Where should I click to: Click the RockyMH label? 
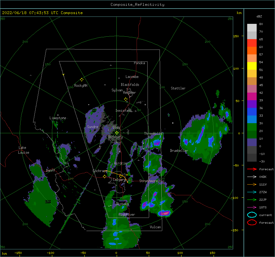(81, 86)
